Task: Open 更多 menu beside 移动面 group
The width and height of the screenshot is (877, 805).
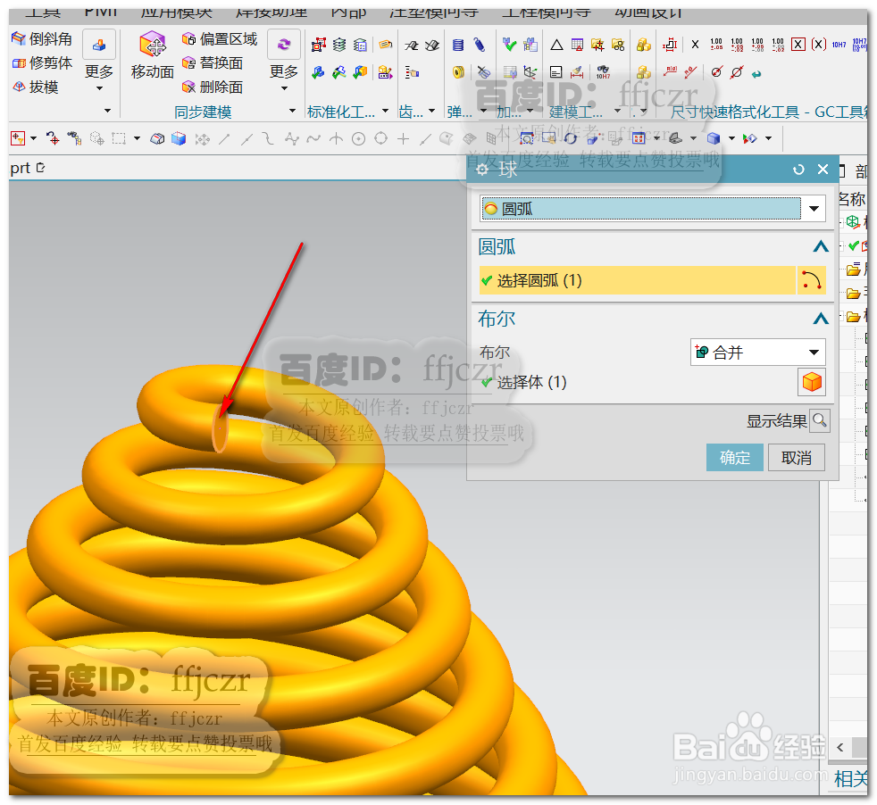Action: point(284,61)
